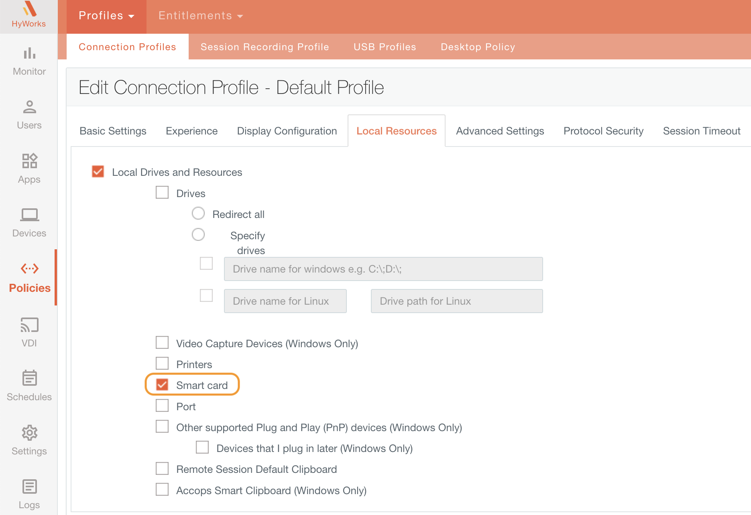Viewport: 751px width, 515px height.
Task: Expand the Entitlements dropdown menu
Action: 201,16
